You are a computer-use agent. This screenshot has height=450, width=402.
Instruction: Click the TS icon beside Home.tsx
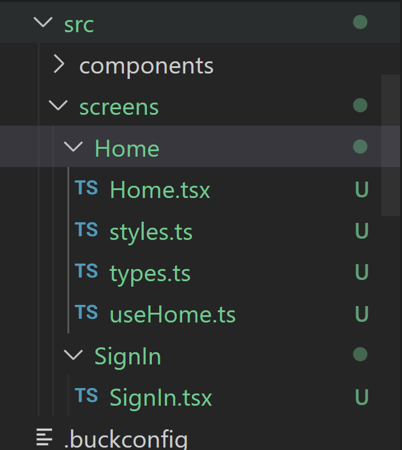86,188
